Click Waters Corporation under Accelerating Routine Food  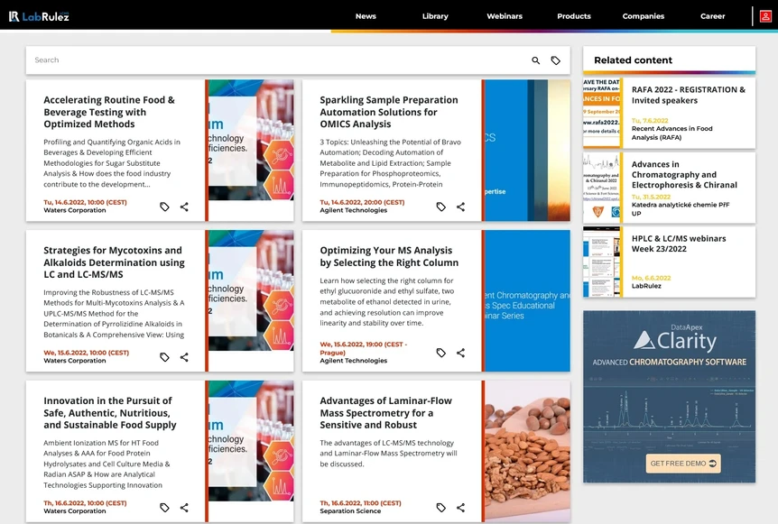click(x=74, y=210)
